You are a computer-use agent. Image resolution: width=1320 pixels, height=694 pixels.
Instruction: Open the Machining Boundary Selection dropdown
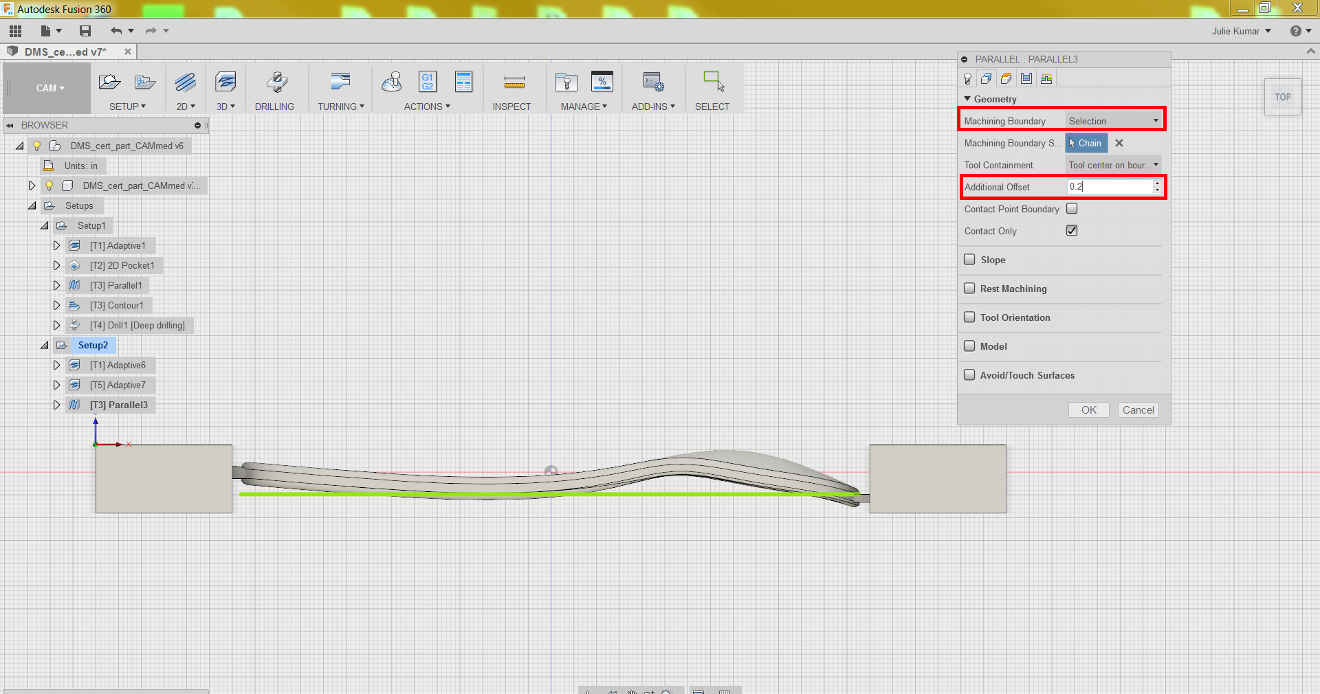coord(1113,121)
